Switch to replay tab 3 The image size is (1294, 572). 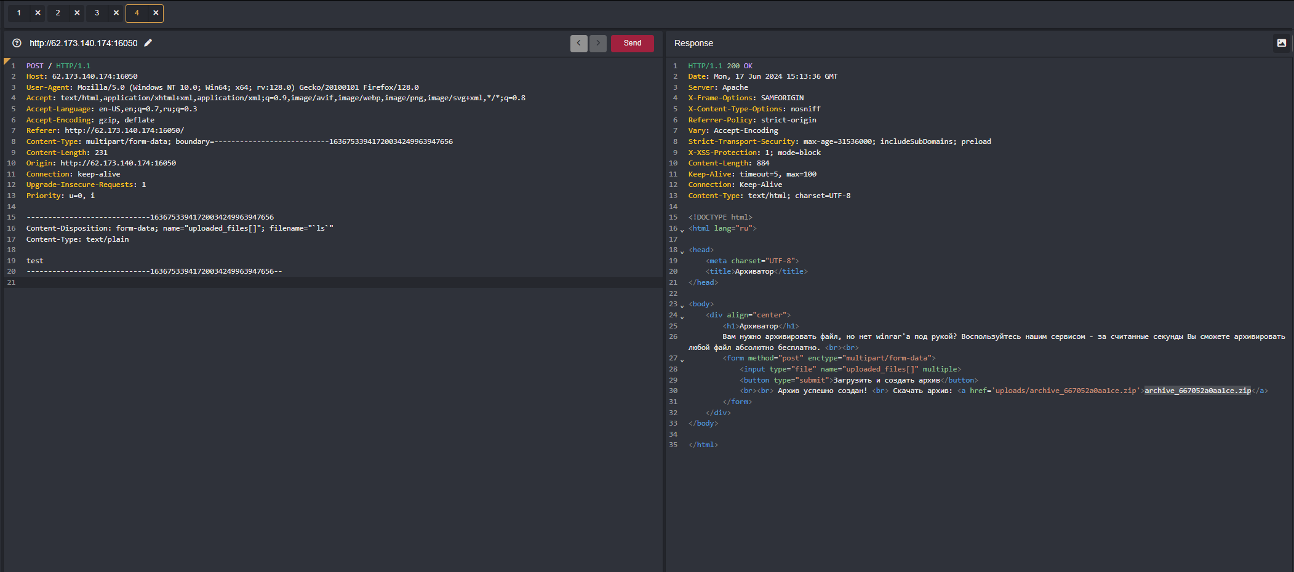97,13
